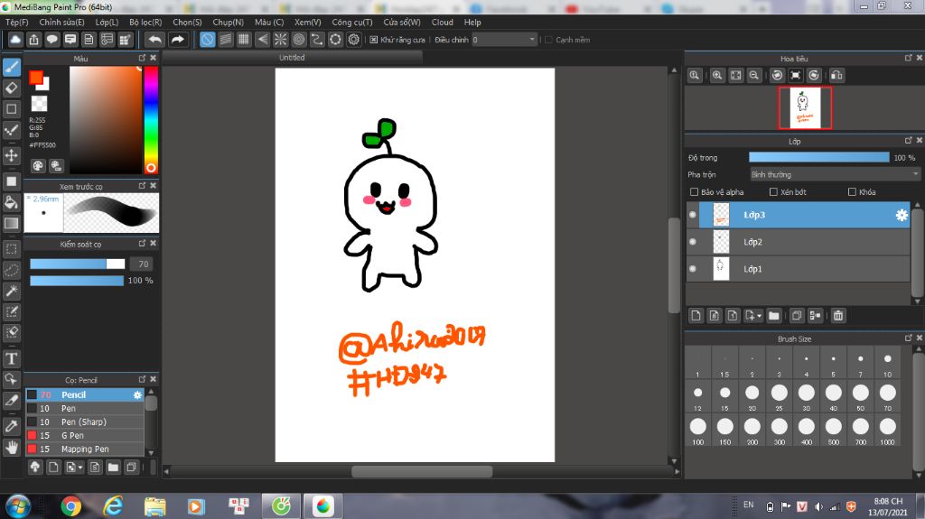Open the Cloud menu
Viewport: 925px width, 519px height.
click(x=443, y=23)
